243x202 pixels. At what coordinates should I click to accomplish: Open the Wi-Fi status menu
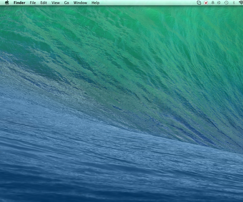pos(241,3)
